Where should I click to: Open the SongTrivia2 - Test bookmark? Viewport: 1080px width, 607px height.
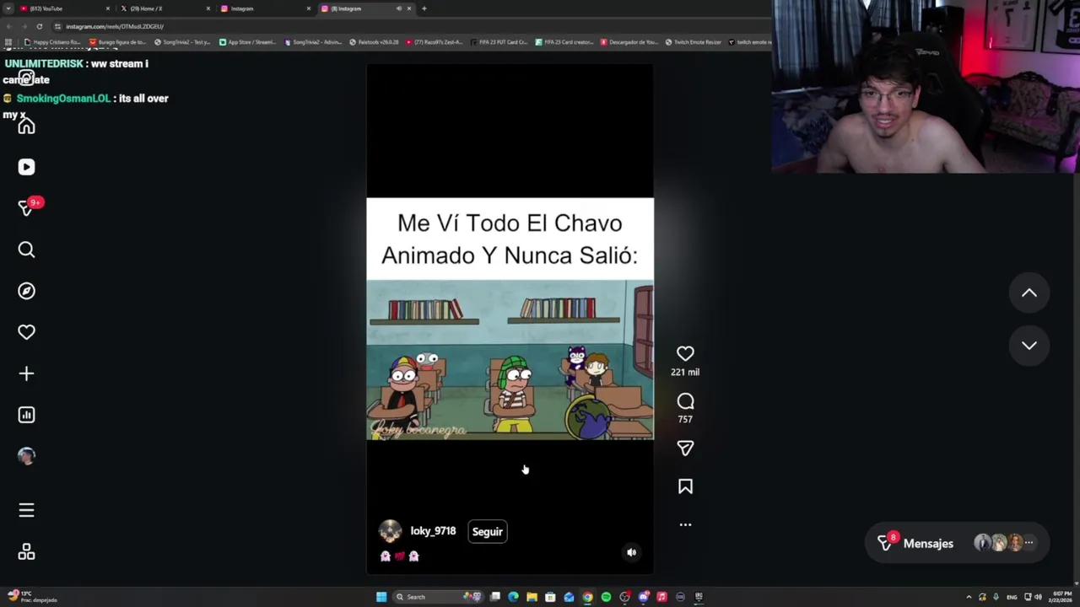[182, 42]
